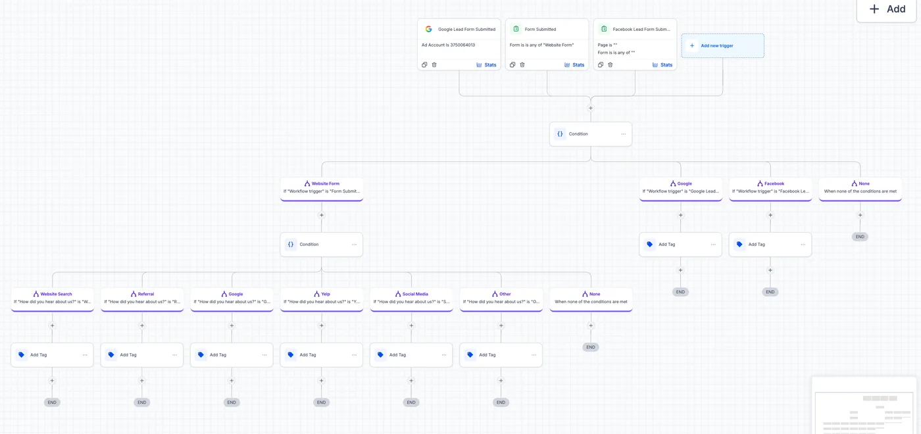
Task: Click END node under the Website Search Add Tag
Action: pyautogui.click(x=52, y=402)
